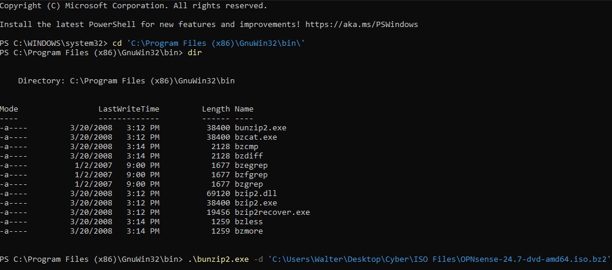Click the bzip2recover.exe file name
Image resolution: width=612 pixels, height=270 pixels.
pos(272,212)
